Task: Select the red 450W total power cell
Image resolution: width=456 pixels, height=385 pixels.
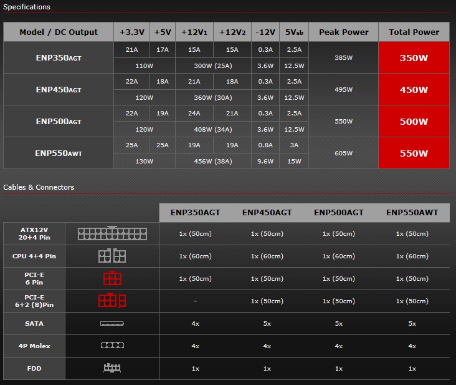Action: (x=414, y=89)
